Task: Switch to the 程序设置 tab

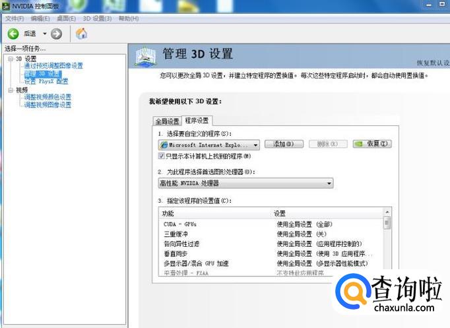Action: [197, 121]
